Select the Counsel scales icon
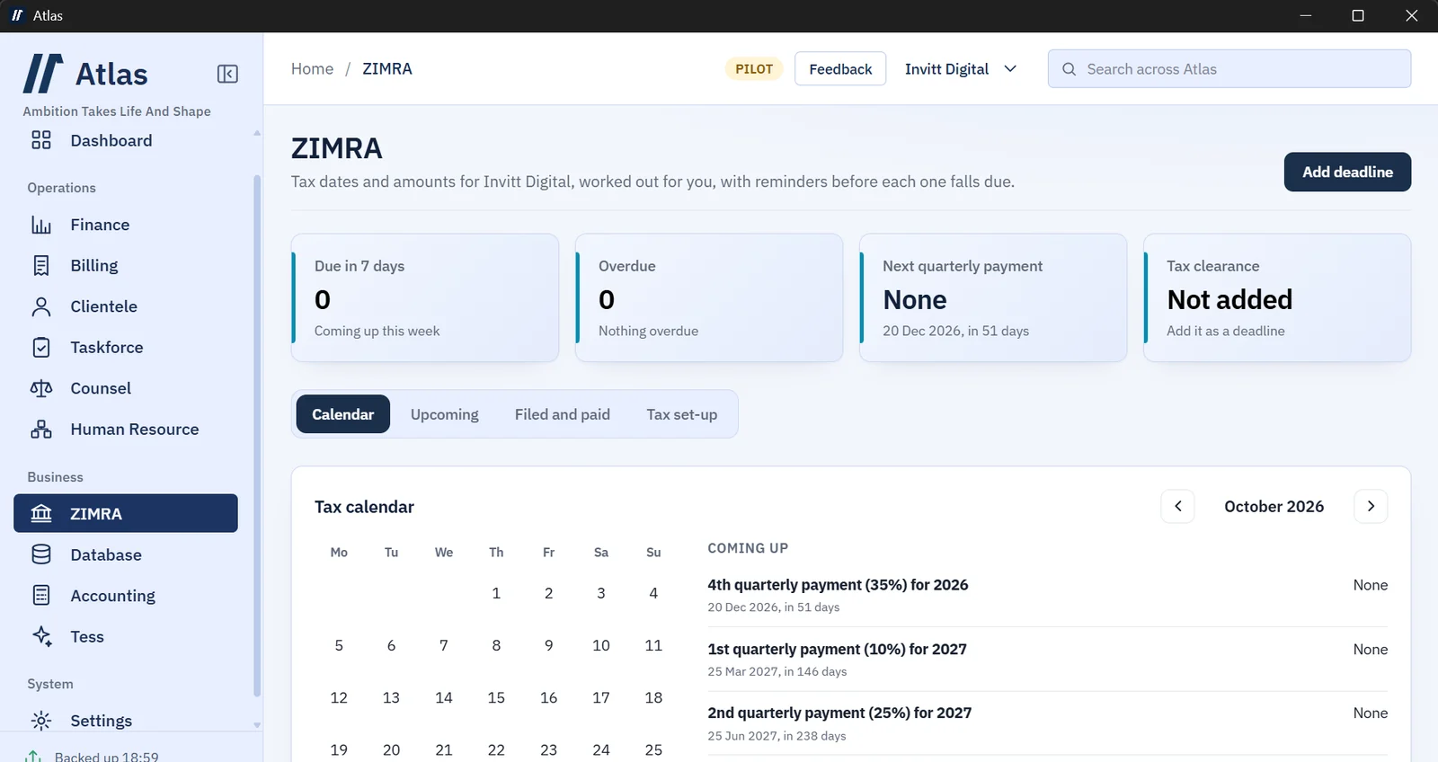The image size is (1438, 762). pos(41,388)
